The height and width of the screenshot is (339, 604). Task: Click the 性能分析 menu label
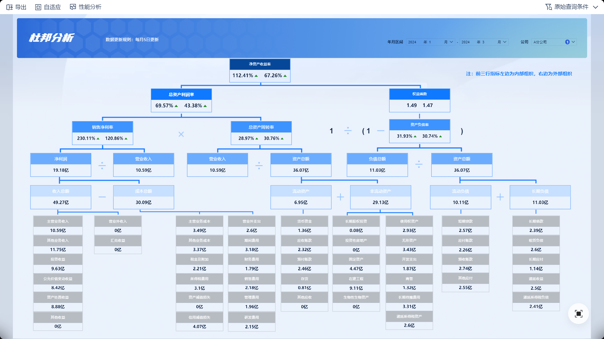(x=90, y=7)
